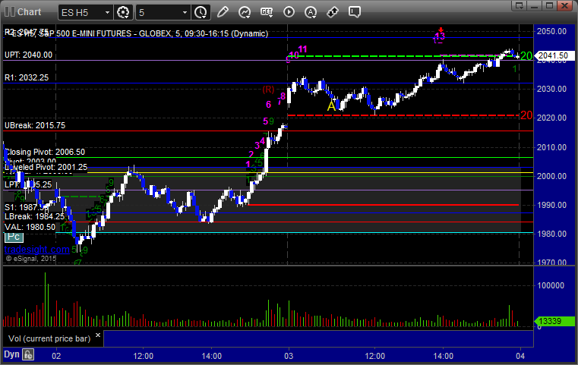Open the chart type menu icon
This screenshot has height=365, width=578.
pos(245,12)
